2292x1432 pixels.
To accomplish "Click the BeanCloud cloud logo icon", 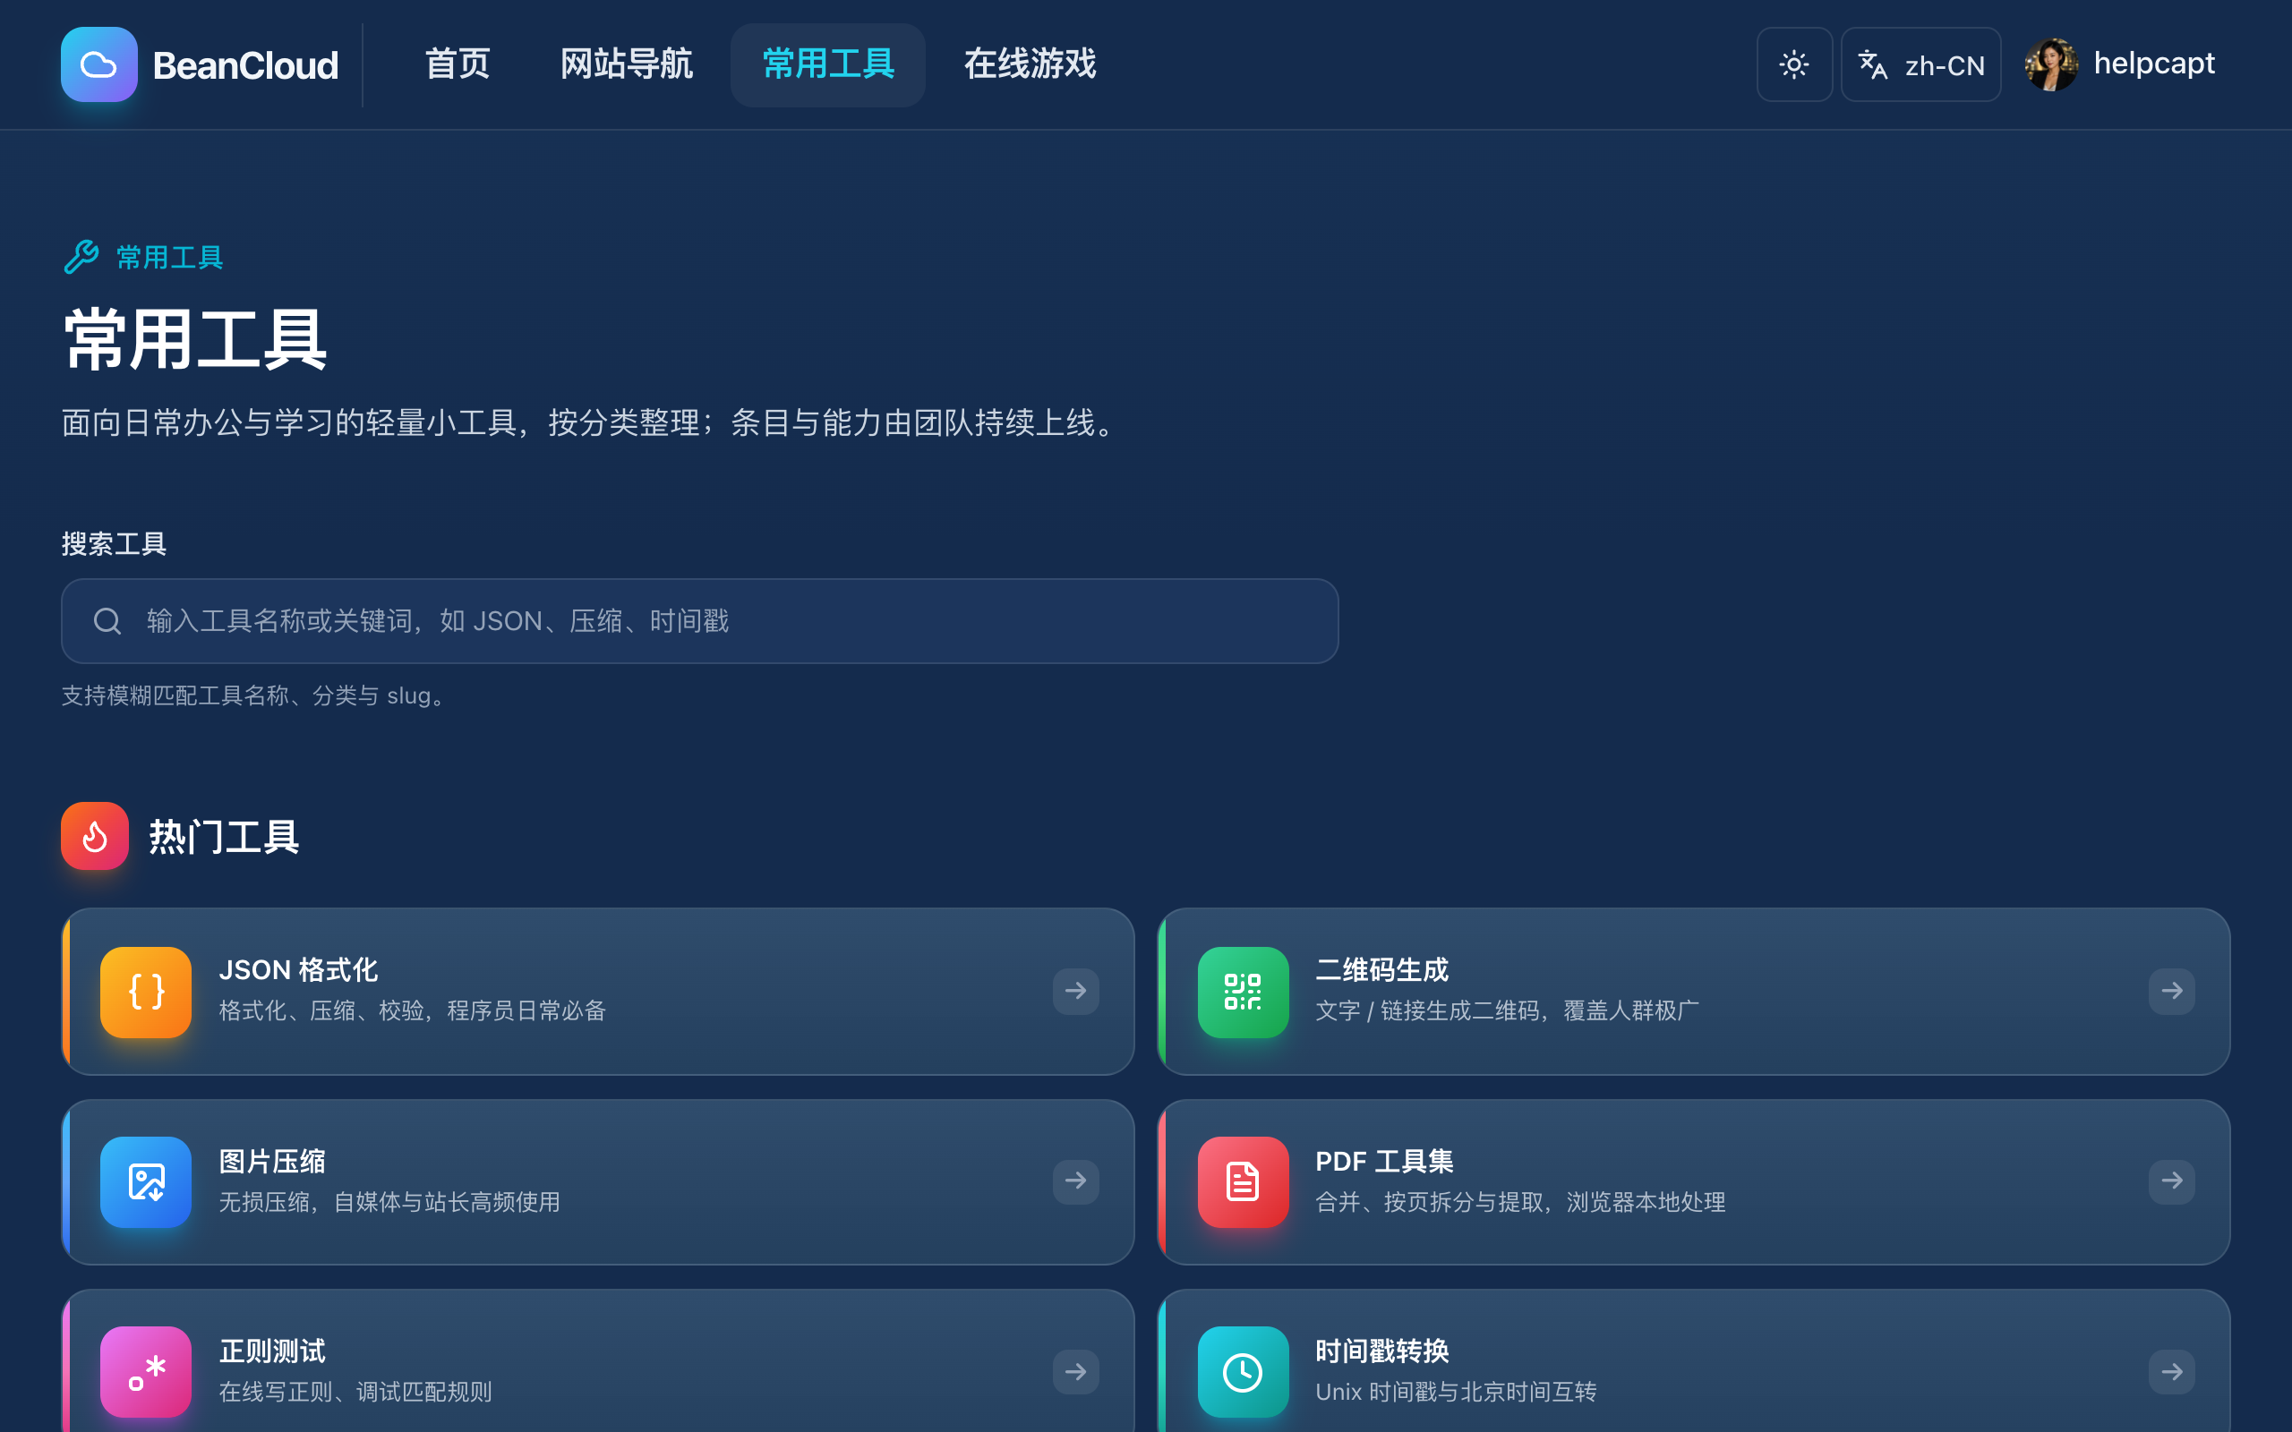I will click(98, 64).
